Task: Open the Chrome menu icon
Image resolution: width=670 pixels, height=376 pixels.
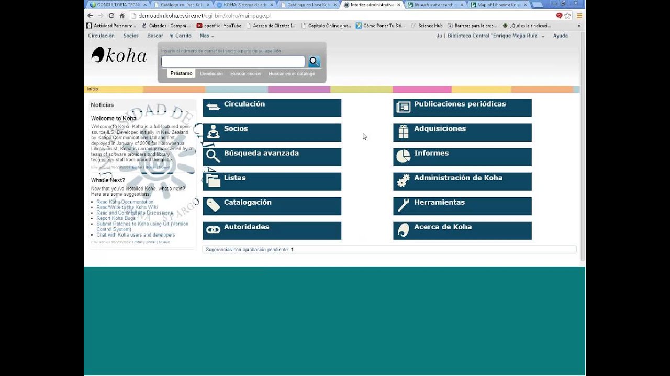Action: pos(579,16)
